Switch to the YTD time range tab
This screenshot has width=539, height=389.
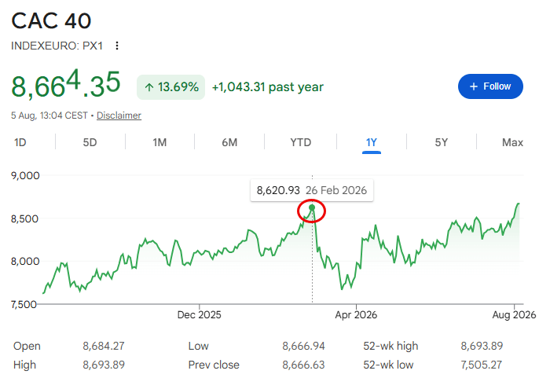(x=300, y=142)
